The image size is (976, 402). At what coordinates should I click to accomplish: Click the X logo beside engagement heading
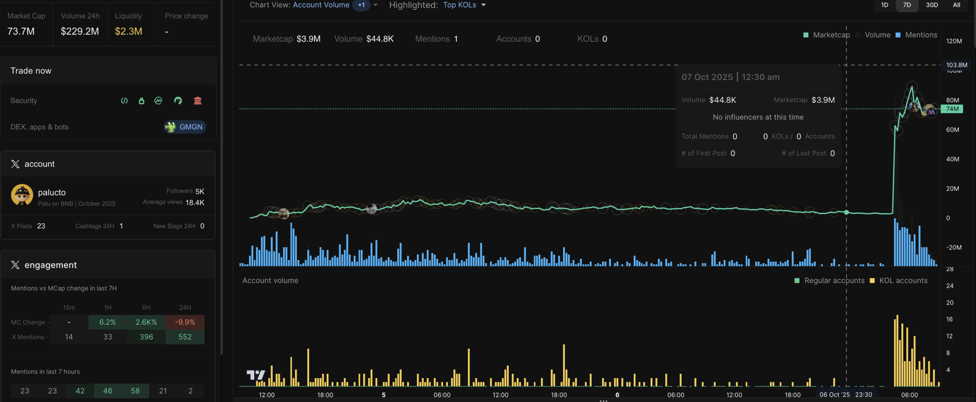click(15, 265)
